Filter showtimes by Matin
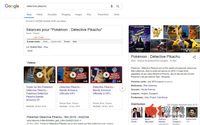This screenshot has width=200, height=125. tap(46, 42)
